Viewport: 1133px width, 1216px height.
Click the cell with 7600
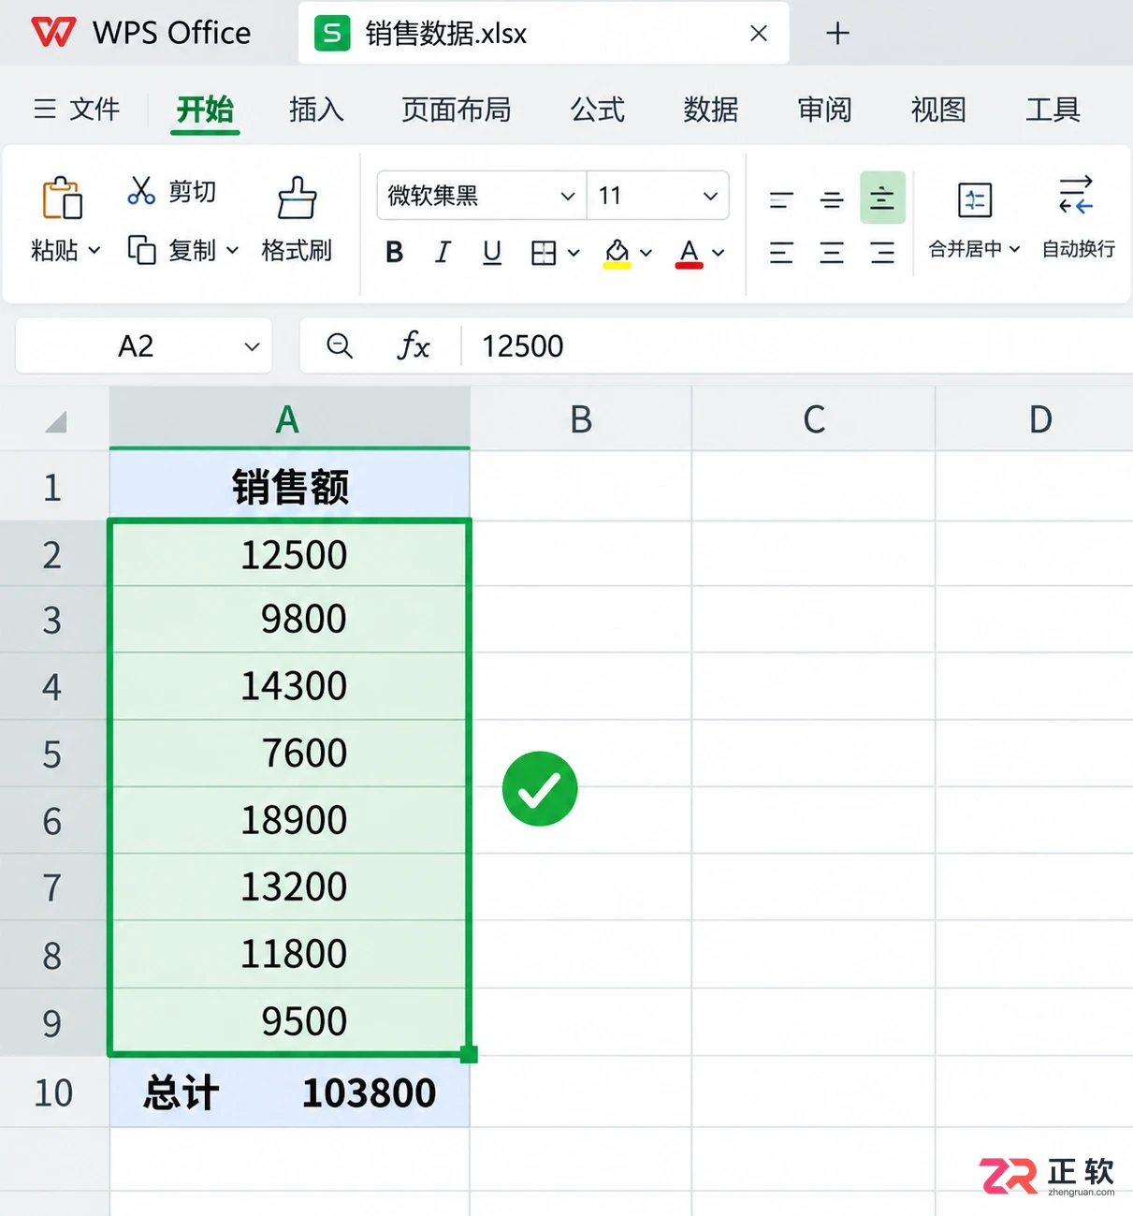(290, 754)
